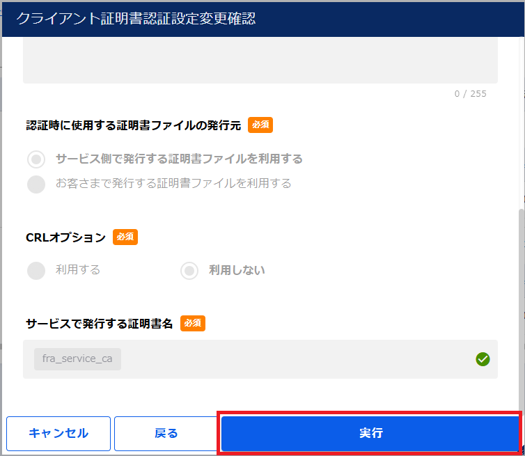Screen dimensions: 525x456
Task: Click the 戻る back button
Action: point(166,433)
